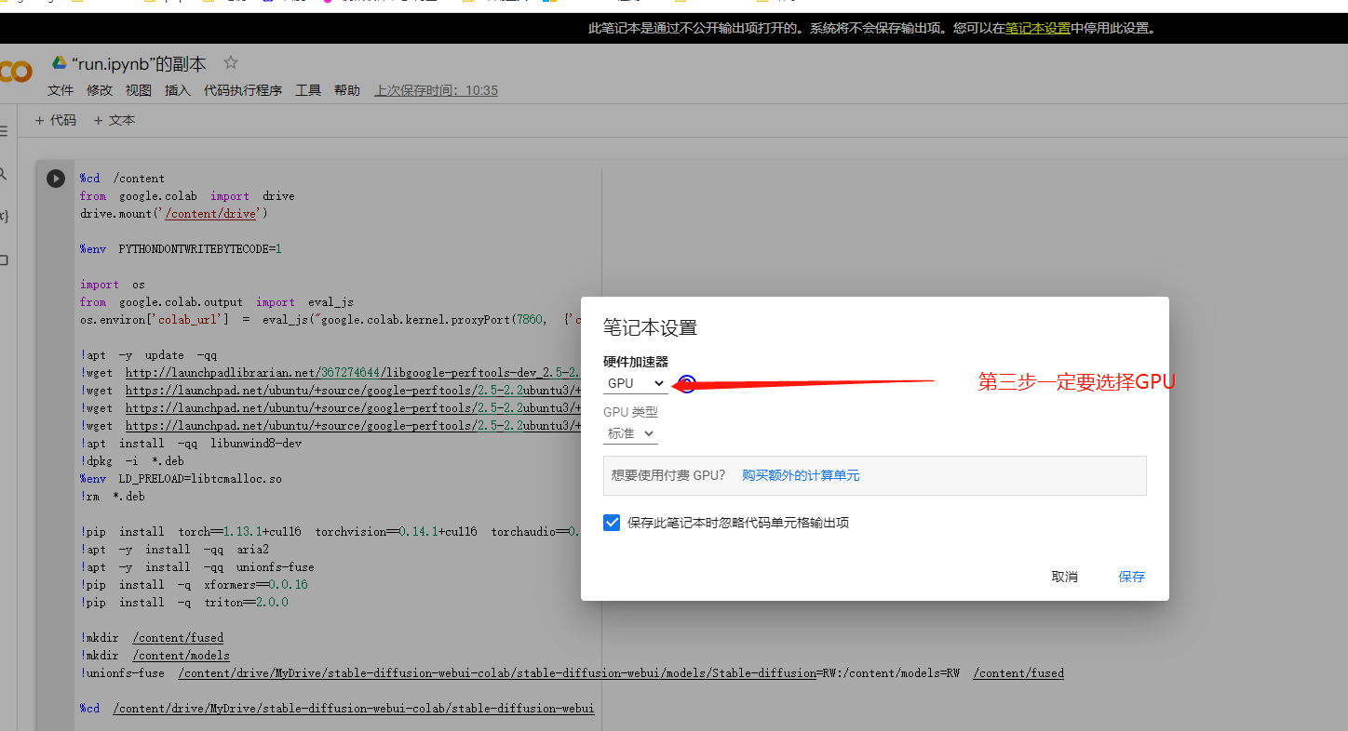Click the "run.ipynb"的副本 notebook title
Screen dimensions: 1348x731
pos(139,63)
